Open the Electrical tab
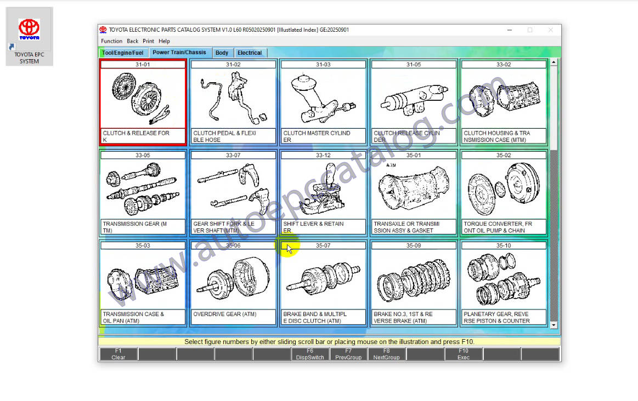The image size is (638, 401). [x=250, y=53]
